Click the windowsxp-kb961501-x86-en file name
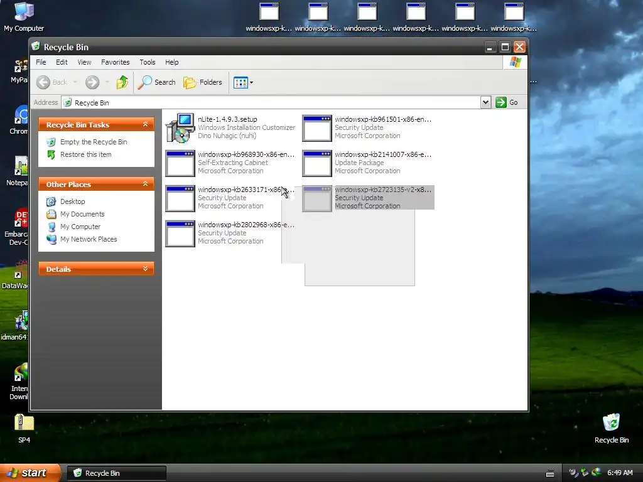 click(383, 119)
